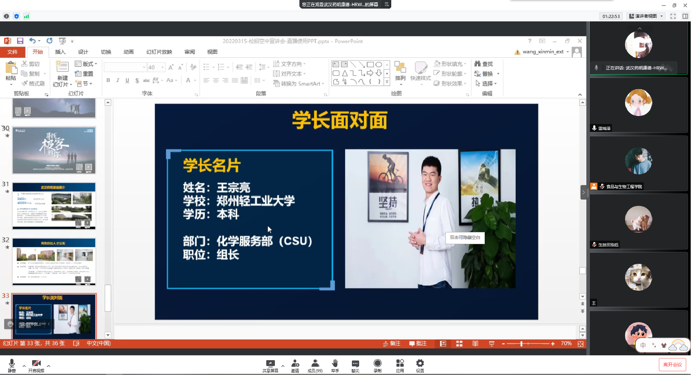Open the members list icon
Image resolution: width=691 pixels, height=375 pixels.
click(x=315, y=364)
